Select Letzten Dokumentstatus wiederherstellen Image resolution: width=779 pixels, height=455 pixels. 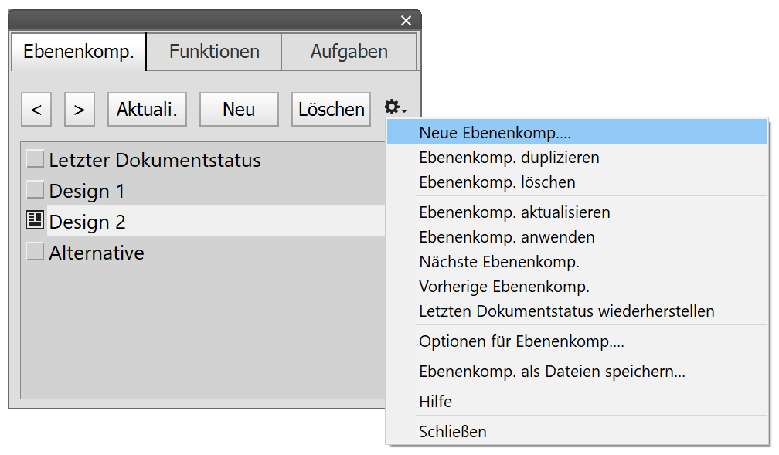566,311
